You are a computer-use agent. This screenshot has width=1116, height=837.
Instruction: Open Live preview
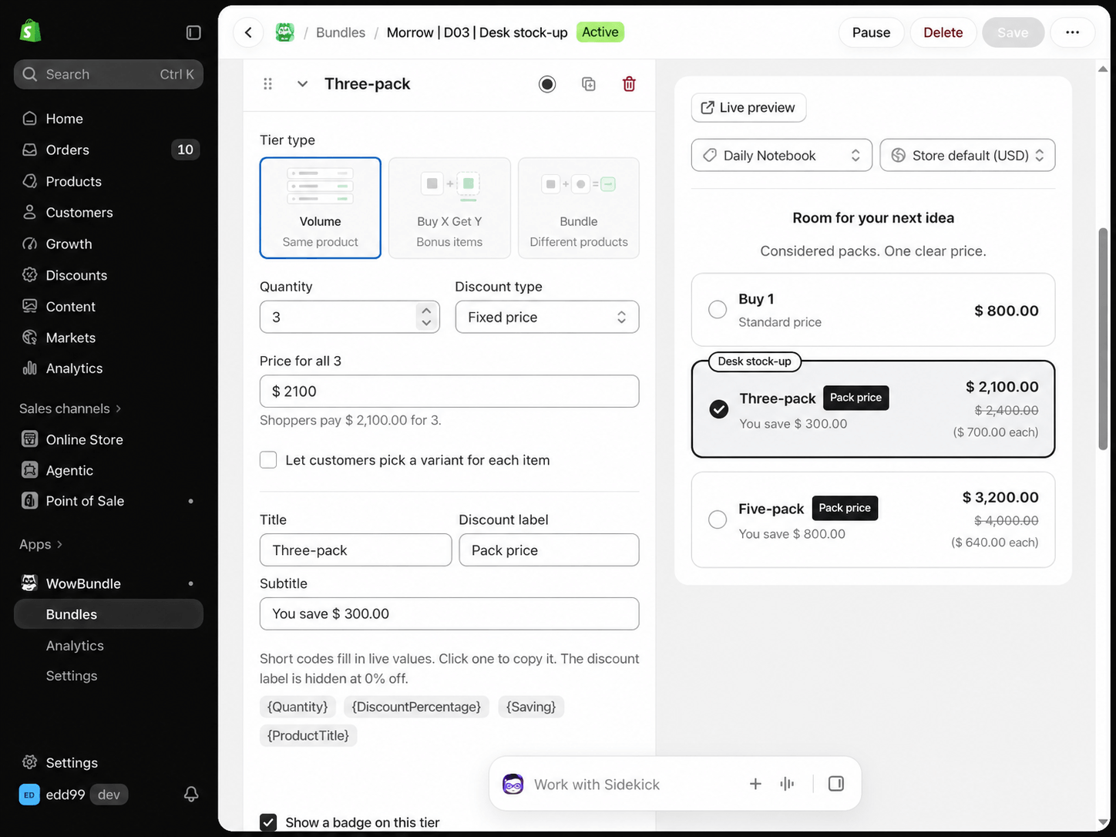pos(748,108)
